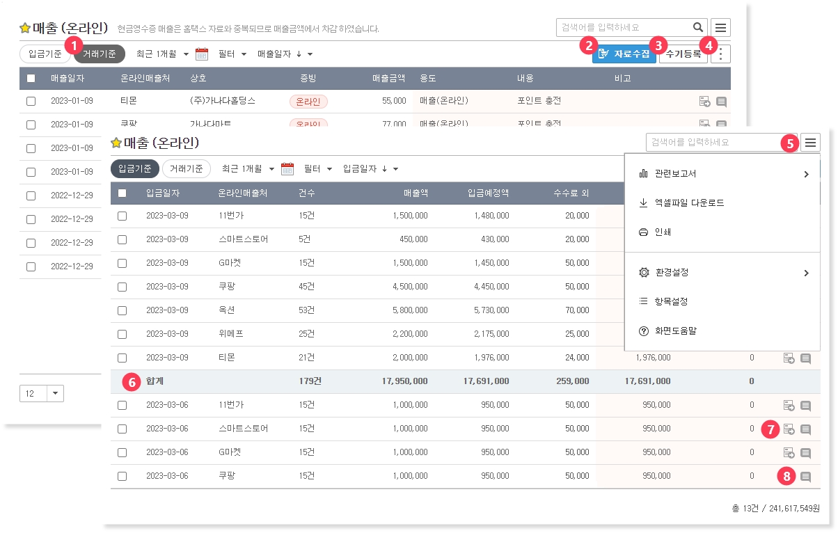Toggle the select-all checkbox in 입금일자 header
The height and width of the screenshot is (533, 838).
tap(122, 193)
